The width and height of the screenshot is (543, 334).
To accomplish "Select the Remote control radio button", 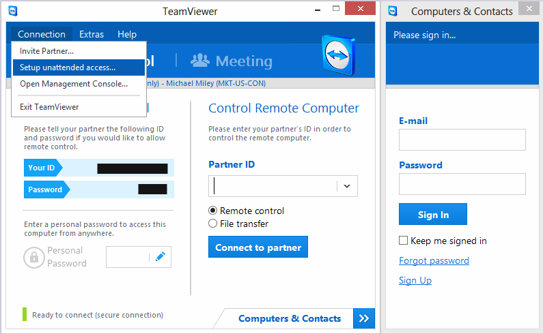I will pos(212,211).
